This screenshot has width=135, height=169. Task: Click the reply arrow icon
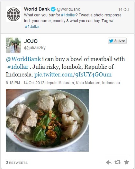(x=109, y=162)
